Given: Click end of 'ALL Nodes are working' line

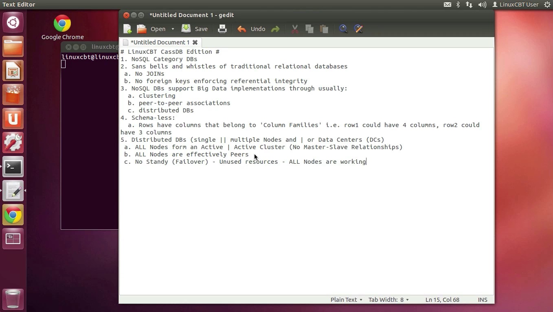Looking at the screenshot, I should click(x=366, y=162).
